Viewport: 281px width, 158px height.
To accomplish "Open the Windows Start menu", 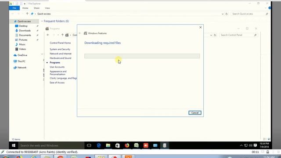I will tap(14, 145).
